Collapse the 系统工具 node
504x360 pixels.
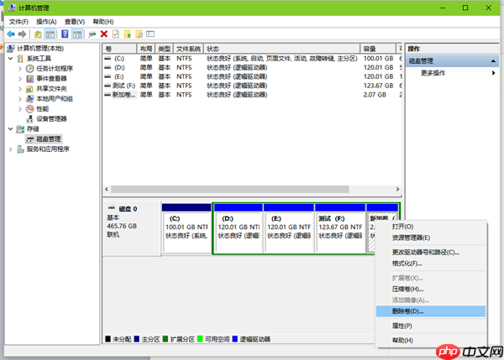click(11, 59)
